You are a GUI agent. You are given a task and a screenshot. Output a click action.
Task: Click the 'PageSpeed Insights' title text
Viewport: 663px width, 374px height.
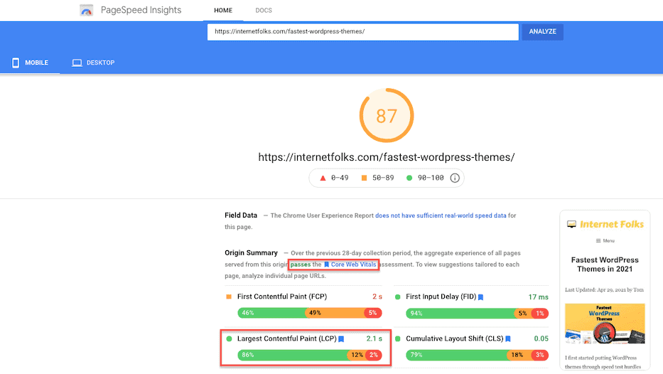[x=141, y=10]
